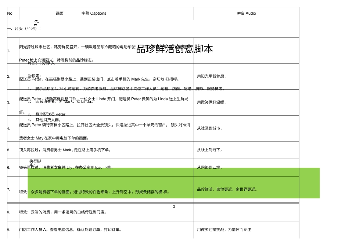349x246 pixels.
Task: Click row number '7.' in the No column
Action: tap(8, 189)
